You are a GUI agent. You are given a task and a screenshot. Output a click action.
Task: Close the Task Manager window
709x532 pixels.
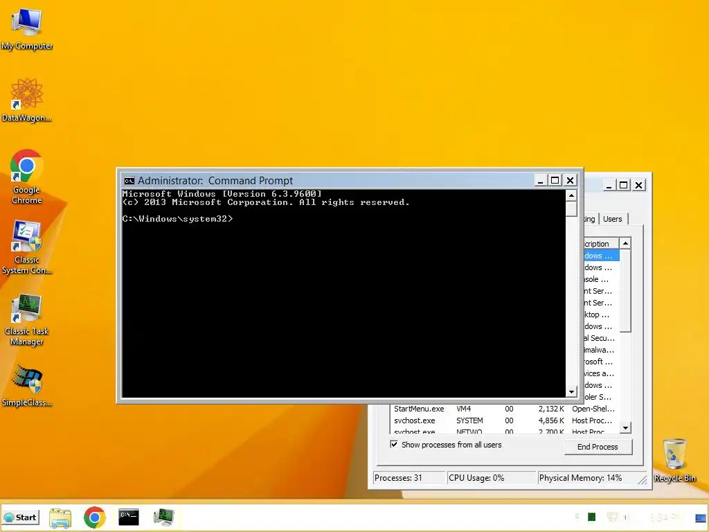click(x=638, y=185)
